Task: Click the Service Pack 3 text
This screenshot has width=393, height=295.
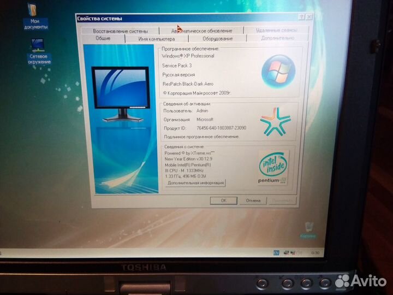Action: click(177, 66)
